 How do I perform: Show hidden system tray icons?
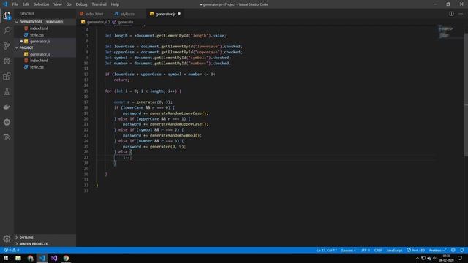click(x=418, y=258)
